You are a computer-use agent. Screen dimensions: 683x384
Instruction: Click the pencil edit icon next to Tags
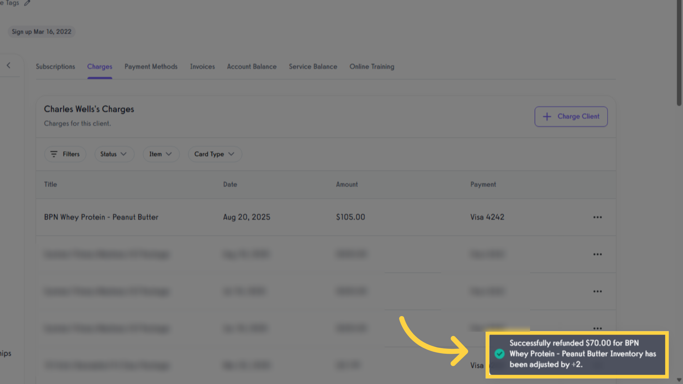(x=27, y=3)
